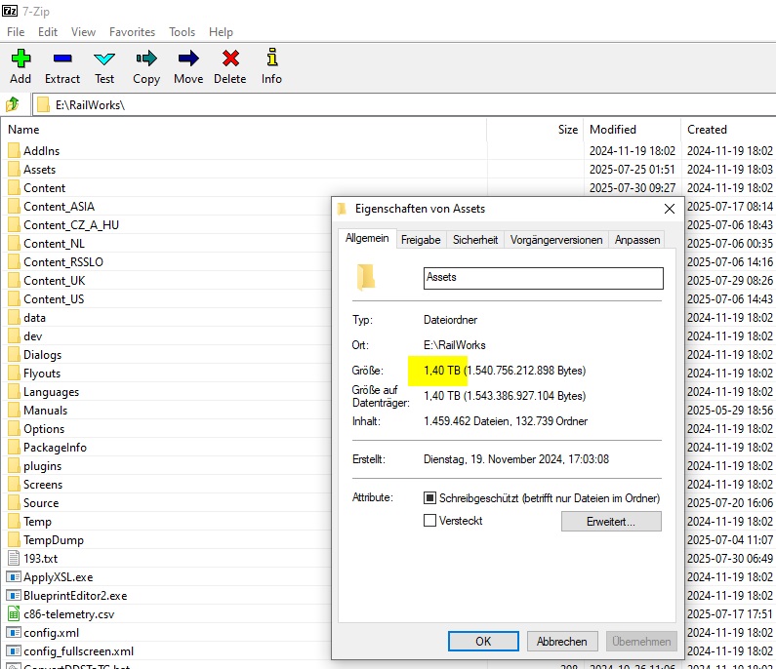Image resolution: width=776 pixels, height=669 pixels.
Task: Click the Add toolbar icon
Action: [x=20, y=59]
